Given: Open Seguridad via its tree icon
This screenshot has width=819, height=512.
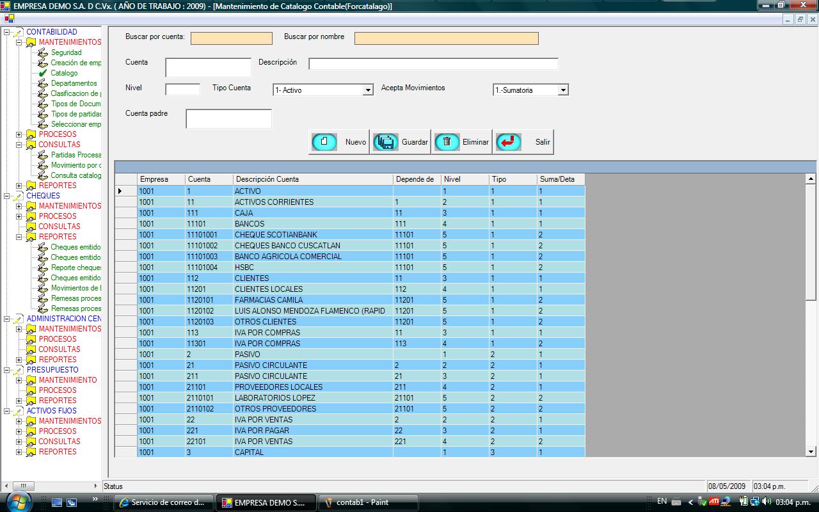Looking at the screenshot, I should 43,52.
